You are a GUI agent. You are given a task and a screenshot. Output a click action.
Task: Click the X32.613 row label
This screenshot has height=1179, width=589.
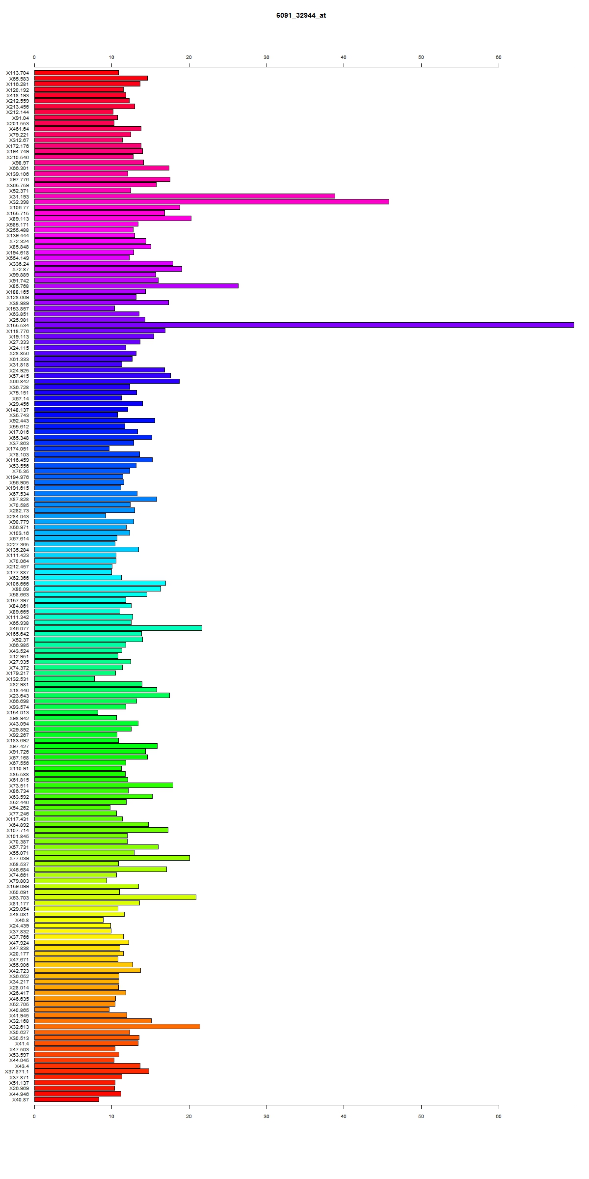click(19, 1027)
